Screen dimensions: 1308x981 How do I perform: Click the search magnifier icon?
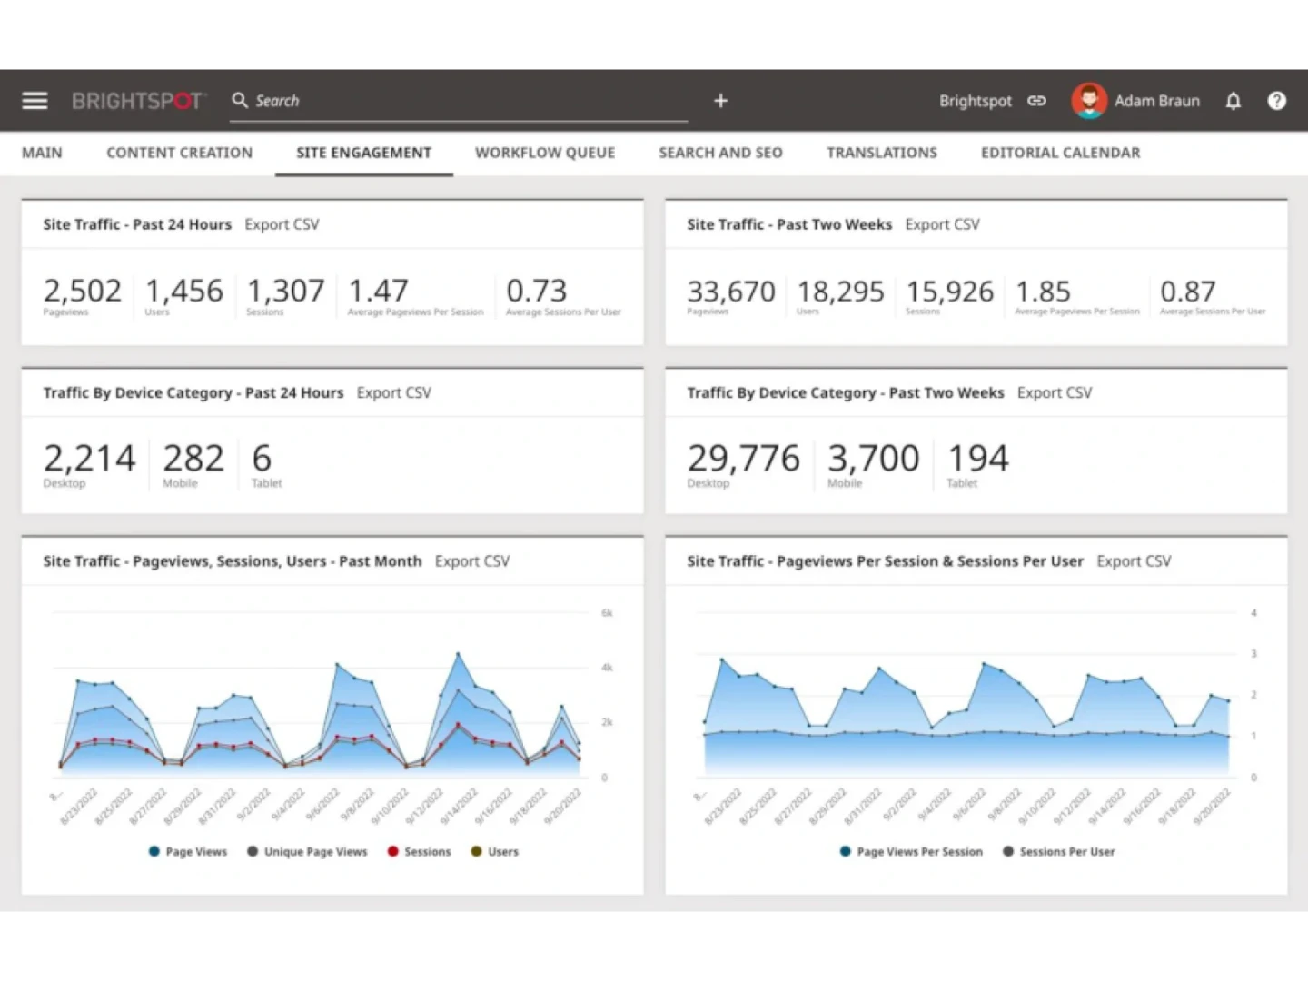pos(240,101)
